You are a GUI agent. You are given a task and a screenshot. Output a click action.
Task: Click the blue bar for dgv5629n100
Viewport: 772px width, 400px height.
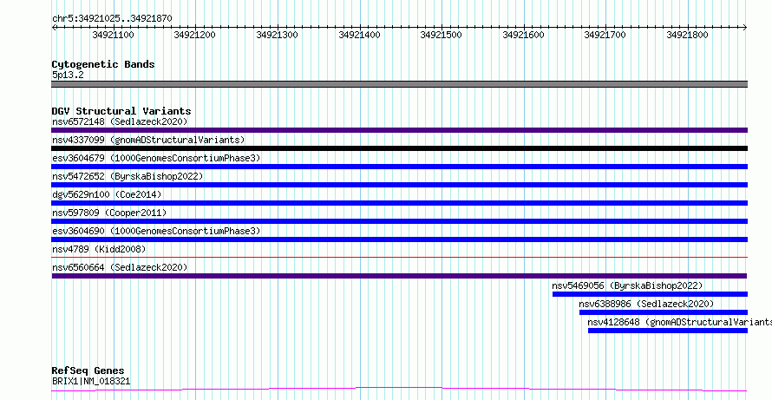[x=399, y=203]
